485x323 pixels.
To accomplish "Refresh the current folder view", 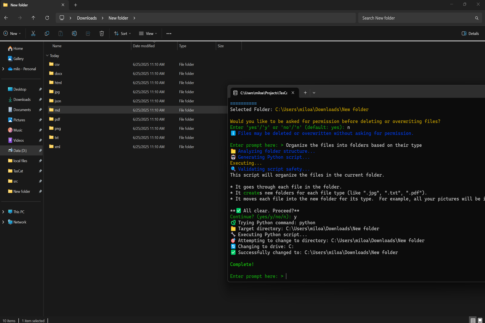I will click(47, 18).
